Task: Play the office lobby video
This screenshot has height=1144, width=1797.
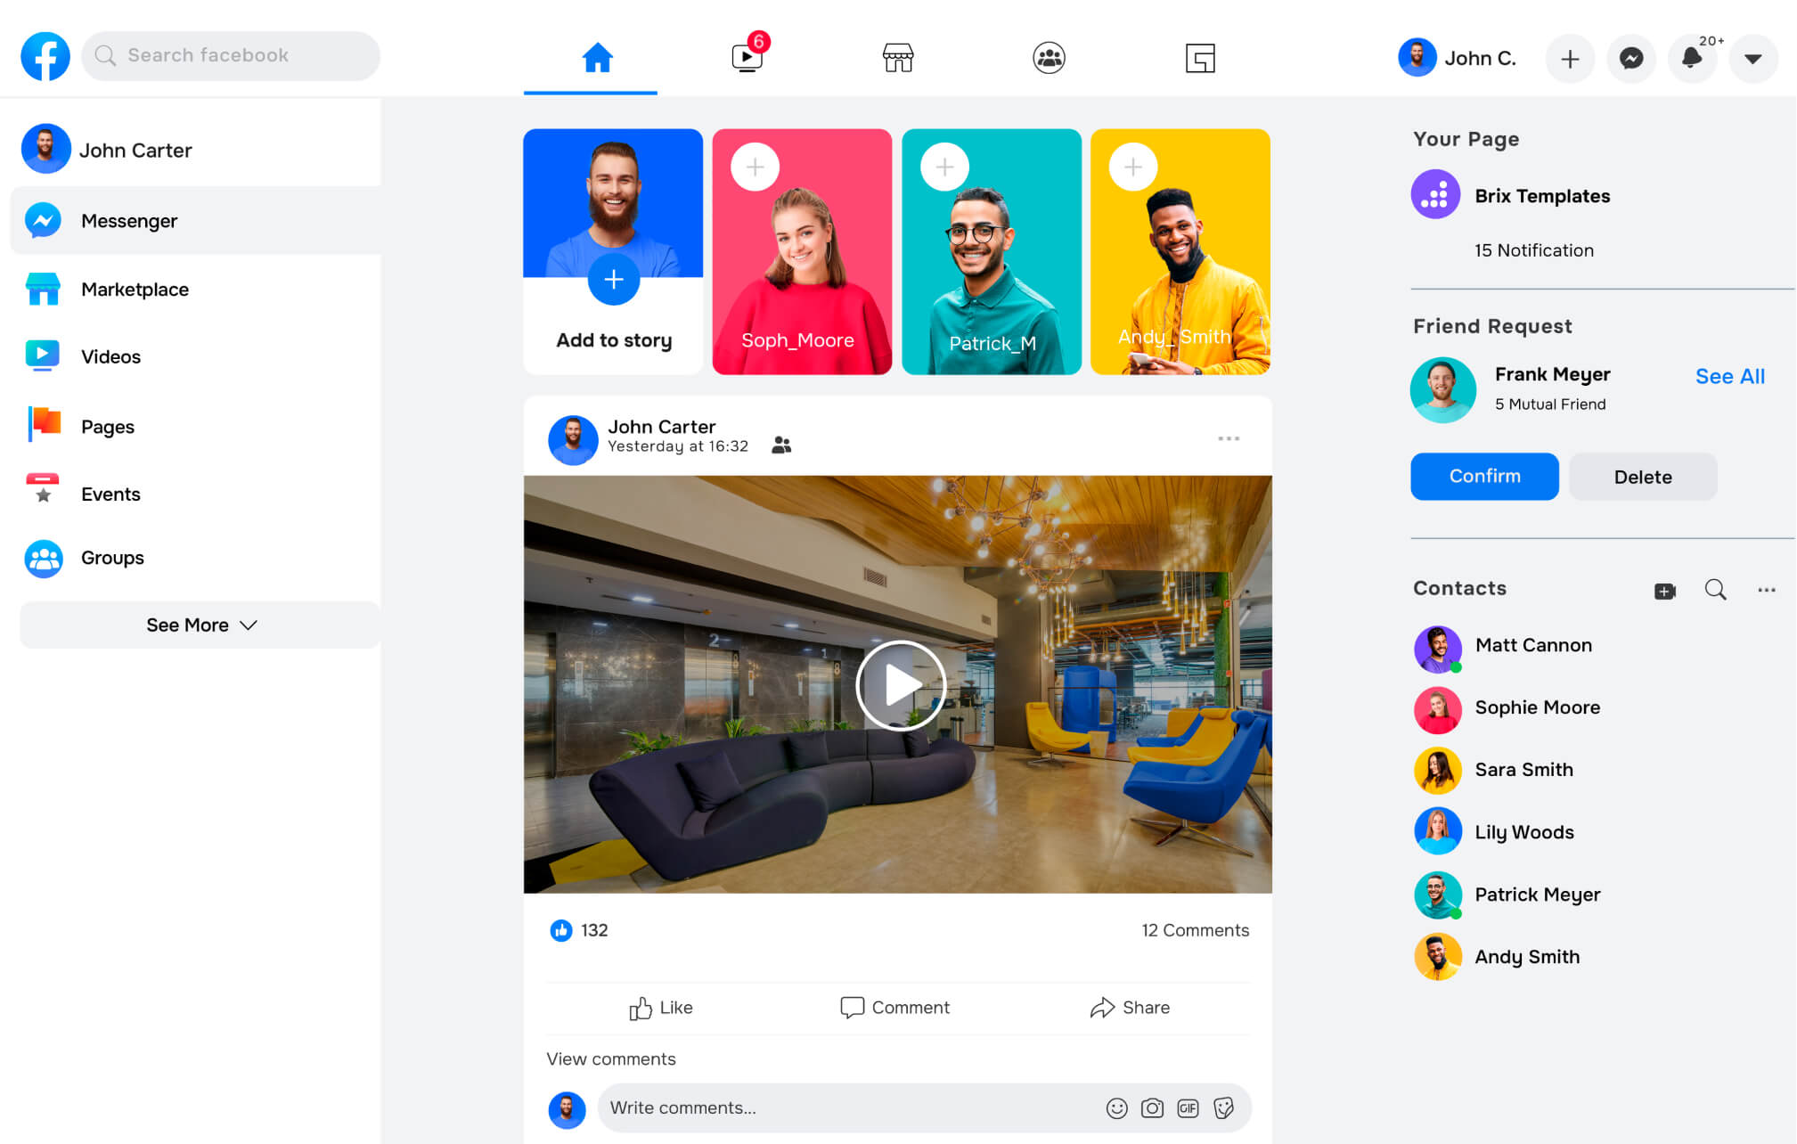Action: coord(901,685)
